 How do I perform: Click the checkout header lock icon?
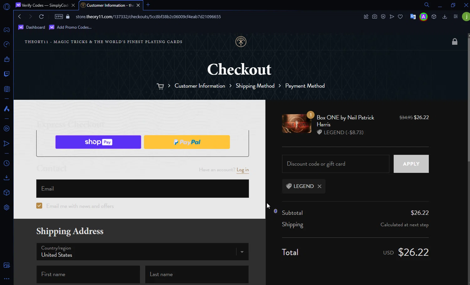(455, 41)
